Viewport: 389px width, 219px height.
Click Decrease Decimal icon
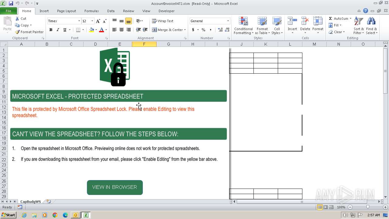(227, 30)
